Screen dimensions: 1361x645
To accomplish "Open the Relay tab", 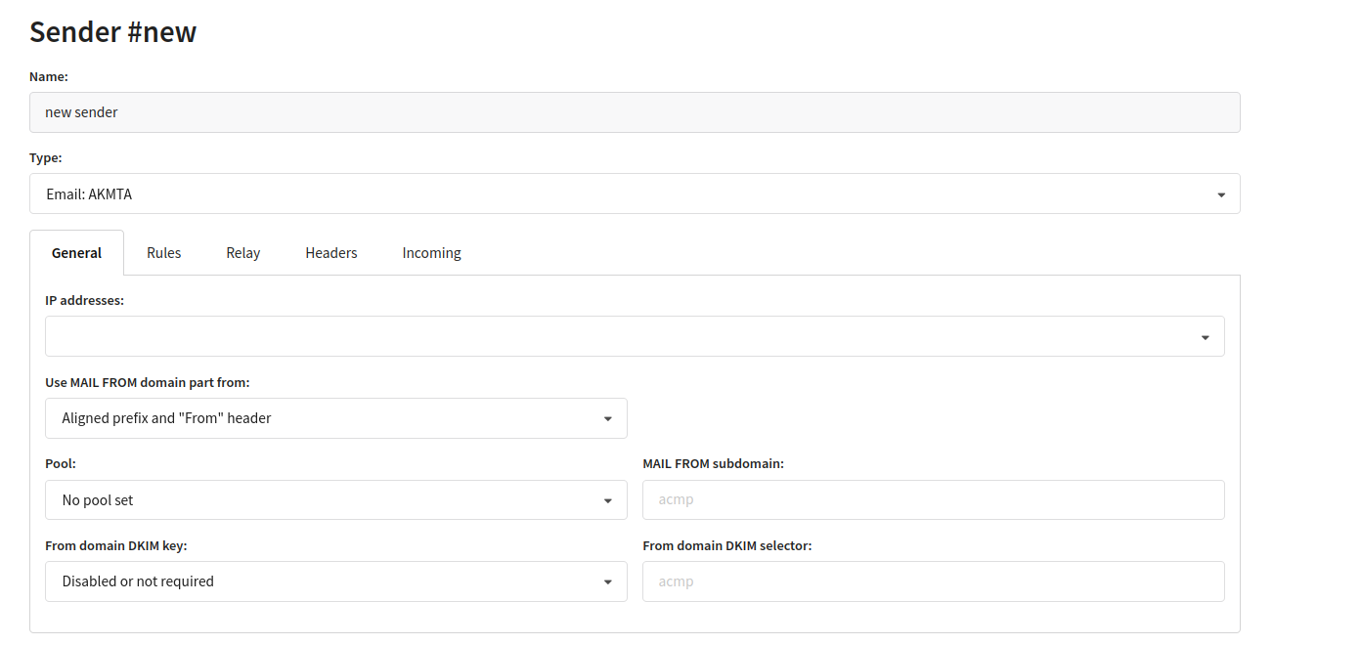I will coord(242,253).
